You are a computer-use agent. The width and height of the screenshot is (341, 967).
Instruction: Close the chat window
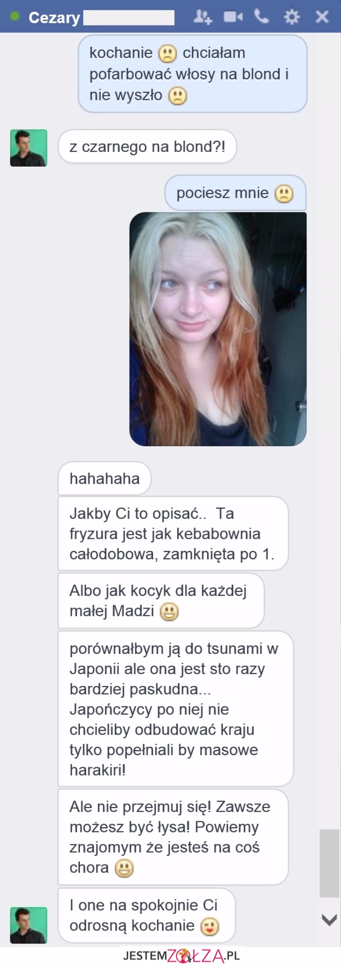pos(322,18)
